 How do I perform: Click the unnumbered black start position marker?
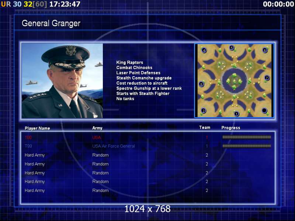point(264,110)
